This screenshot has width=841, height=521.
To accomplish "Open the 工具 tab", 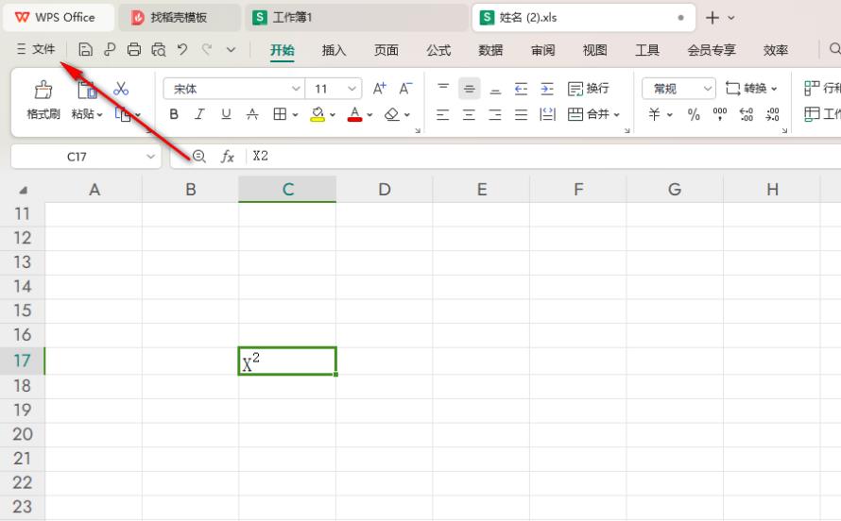I will tap(647, 50).
